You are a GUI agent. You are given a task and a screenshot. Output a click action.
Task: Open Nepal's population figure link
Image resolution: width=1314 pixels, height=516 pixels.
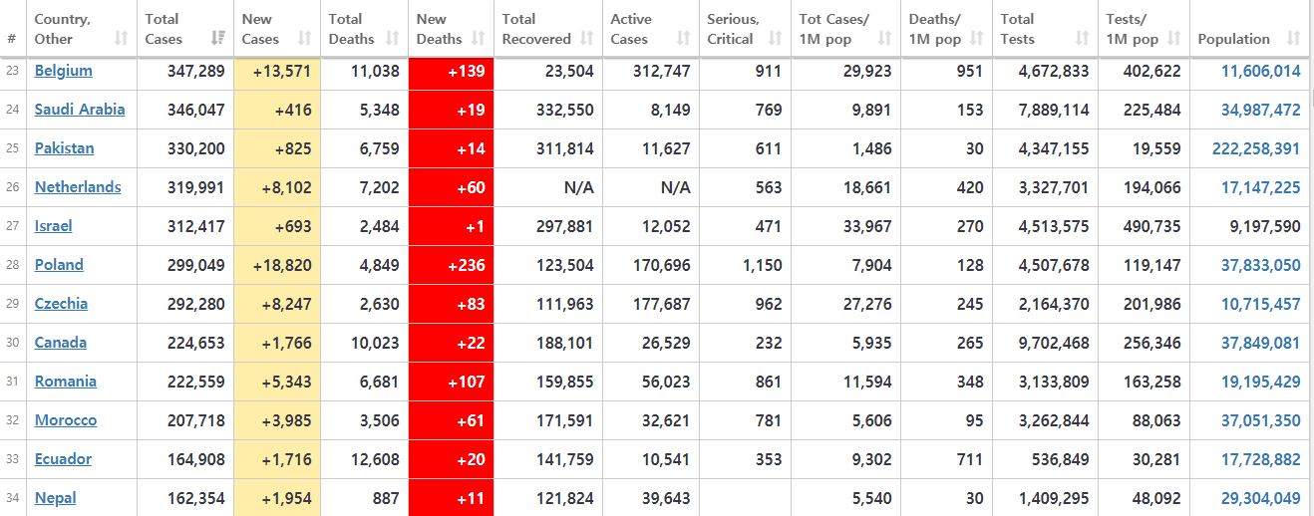(1260, 498)
